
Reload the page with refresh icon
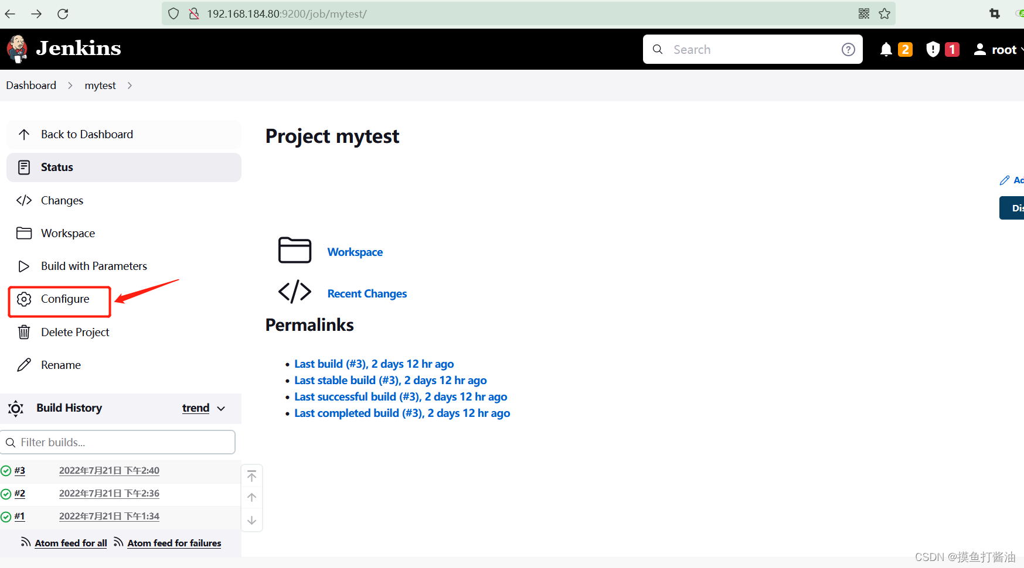click(x=63, y=13)
